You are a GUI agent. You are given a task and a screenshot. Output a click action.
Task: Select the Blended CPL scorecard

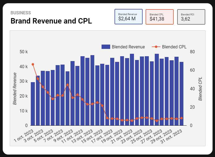point(159,17)
